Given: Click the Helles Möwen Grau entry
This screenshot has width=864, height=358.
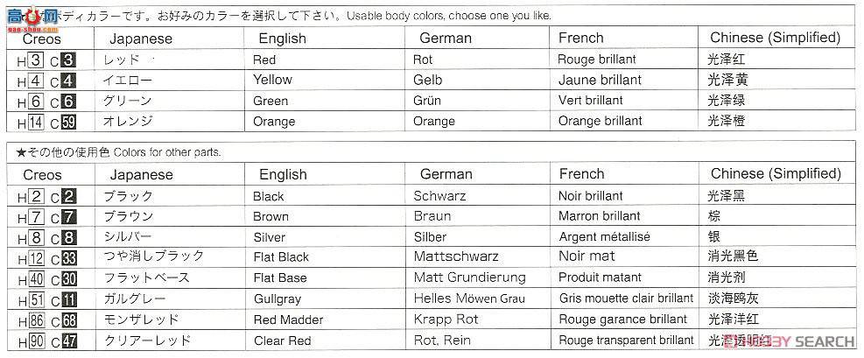Looking at the screenshot, I should tap(469, 298).
